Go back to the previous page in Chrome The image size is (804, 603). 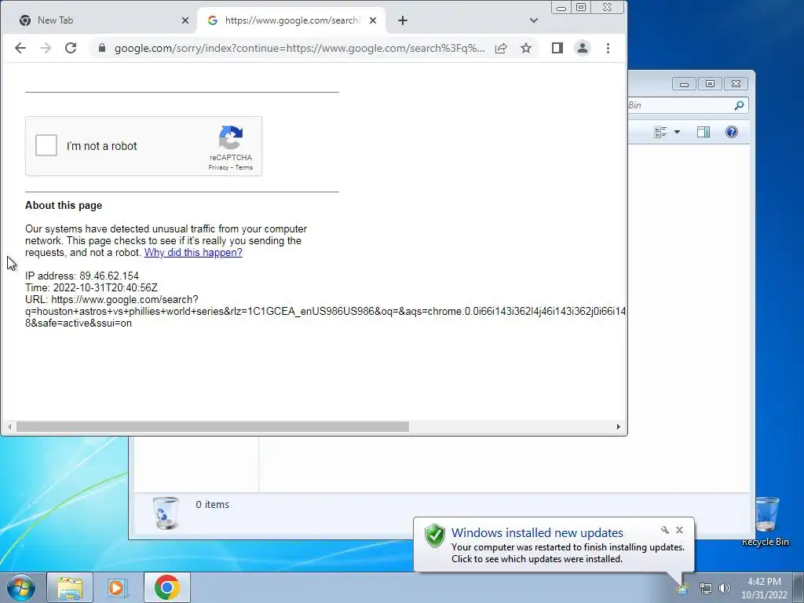tap(20, 48)
